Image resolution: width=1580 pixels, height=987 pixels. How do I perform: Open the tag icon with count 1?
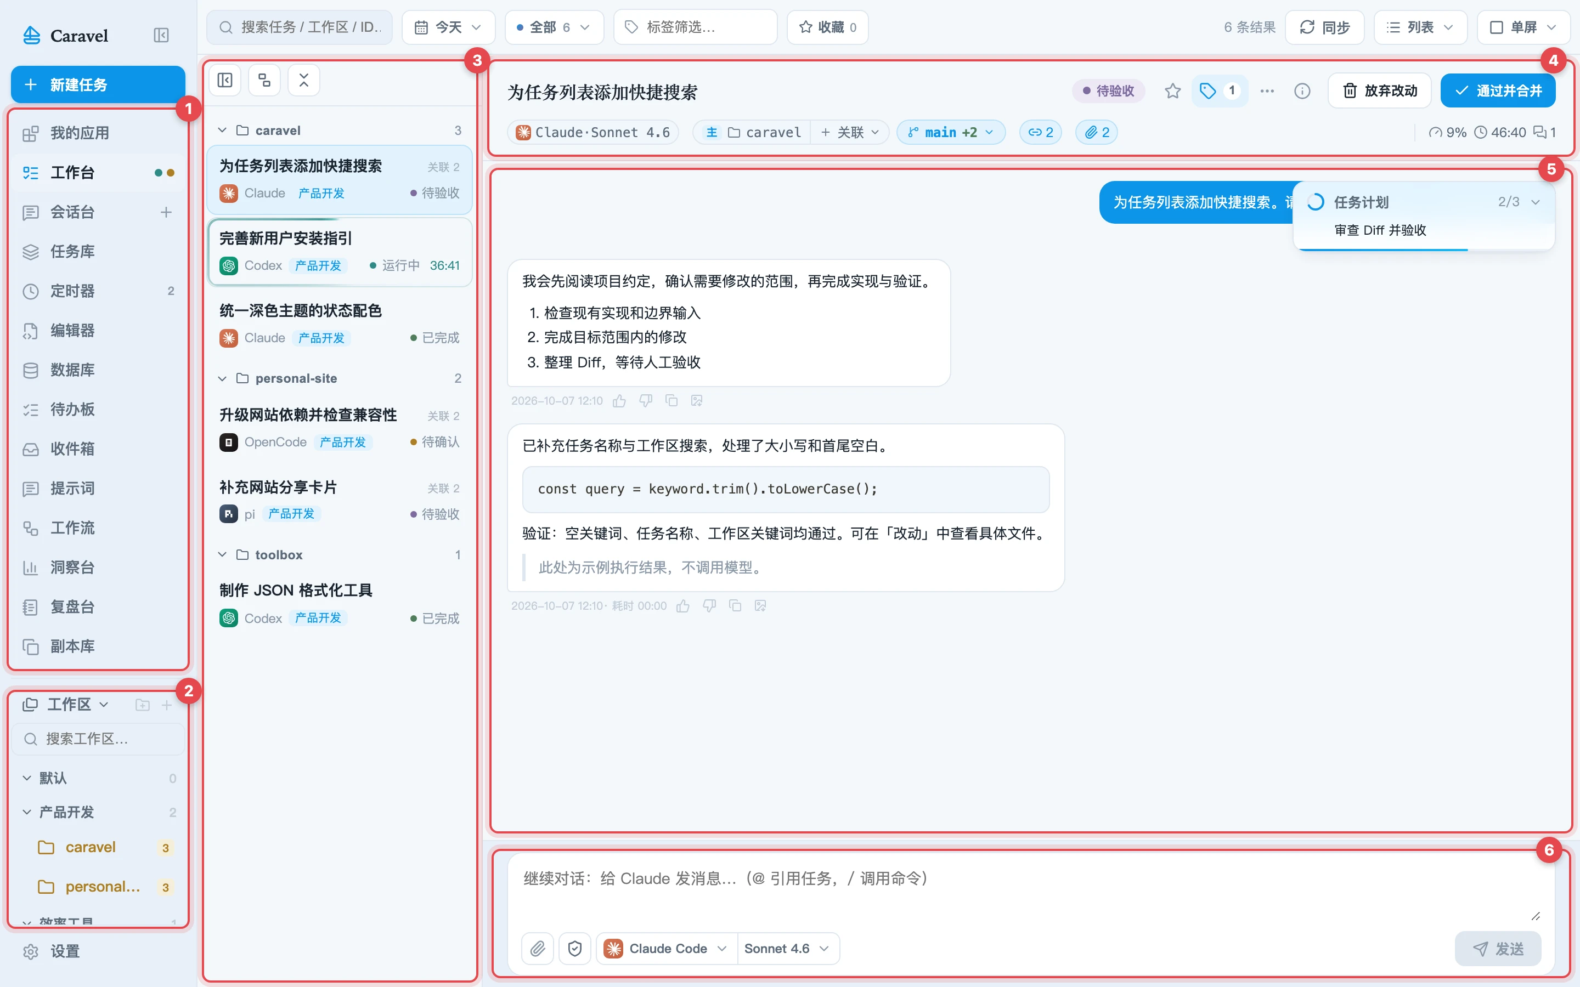pyautogui.click(x=1220, y=90)
